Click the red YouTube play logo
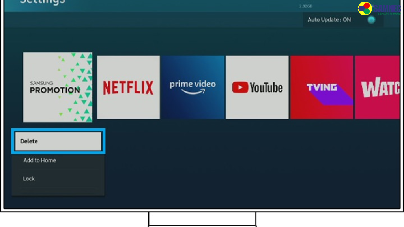404x227 pixels. [x=240, y=87]
